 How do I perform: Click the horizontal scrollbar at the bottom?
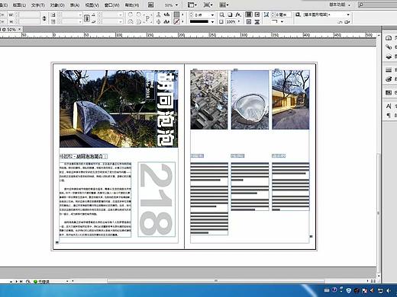(x=216, y=281)
